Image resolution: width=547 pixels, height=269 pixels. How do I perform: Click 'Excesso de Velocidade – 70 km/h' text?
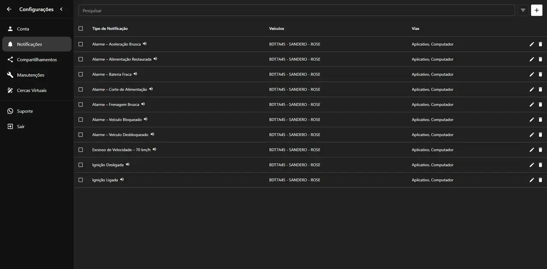point(121,150)
